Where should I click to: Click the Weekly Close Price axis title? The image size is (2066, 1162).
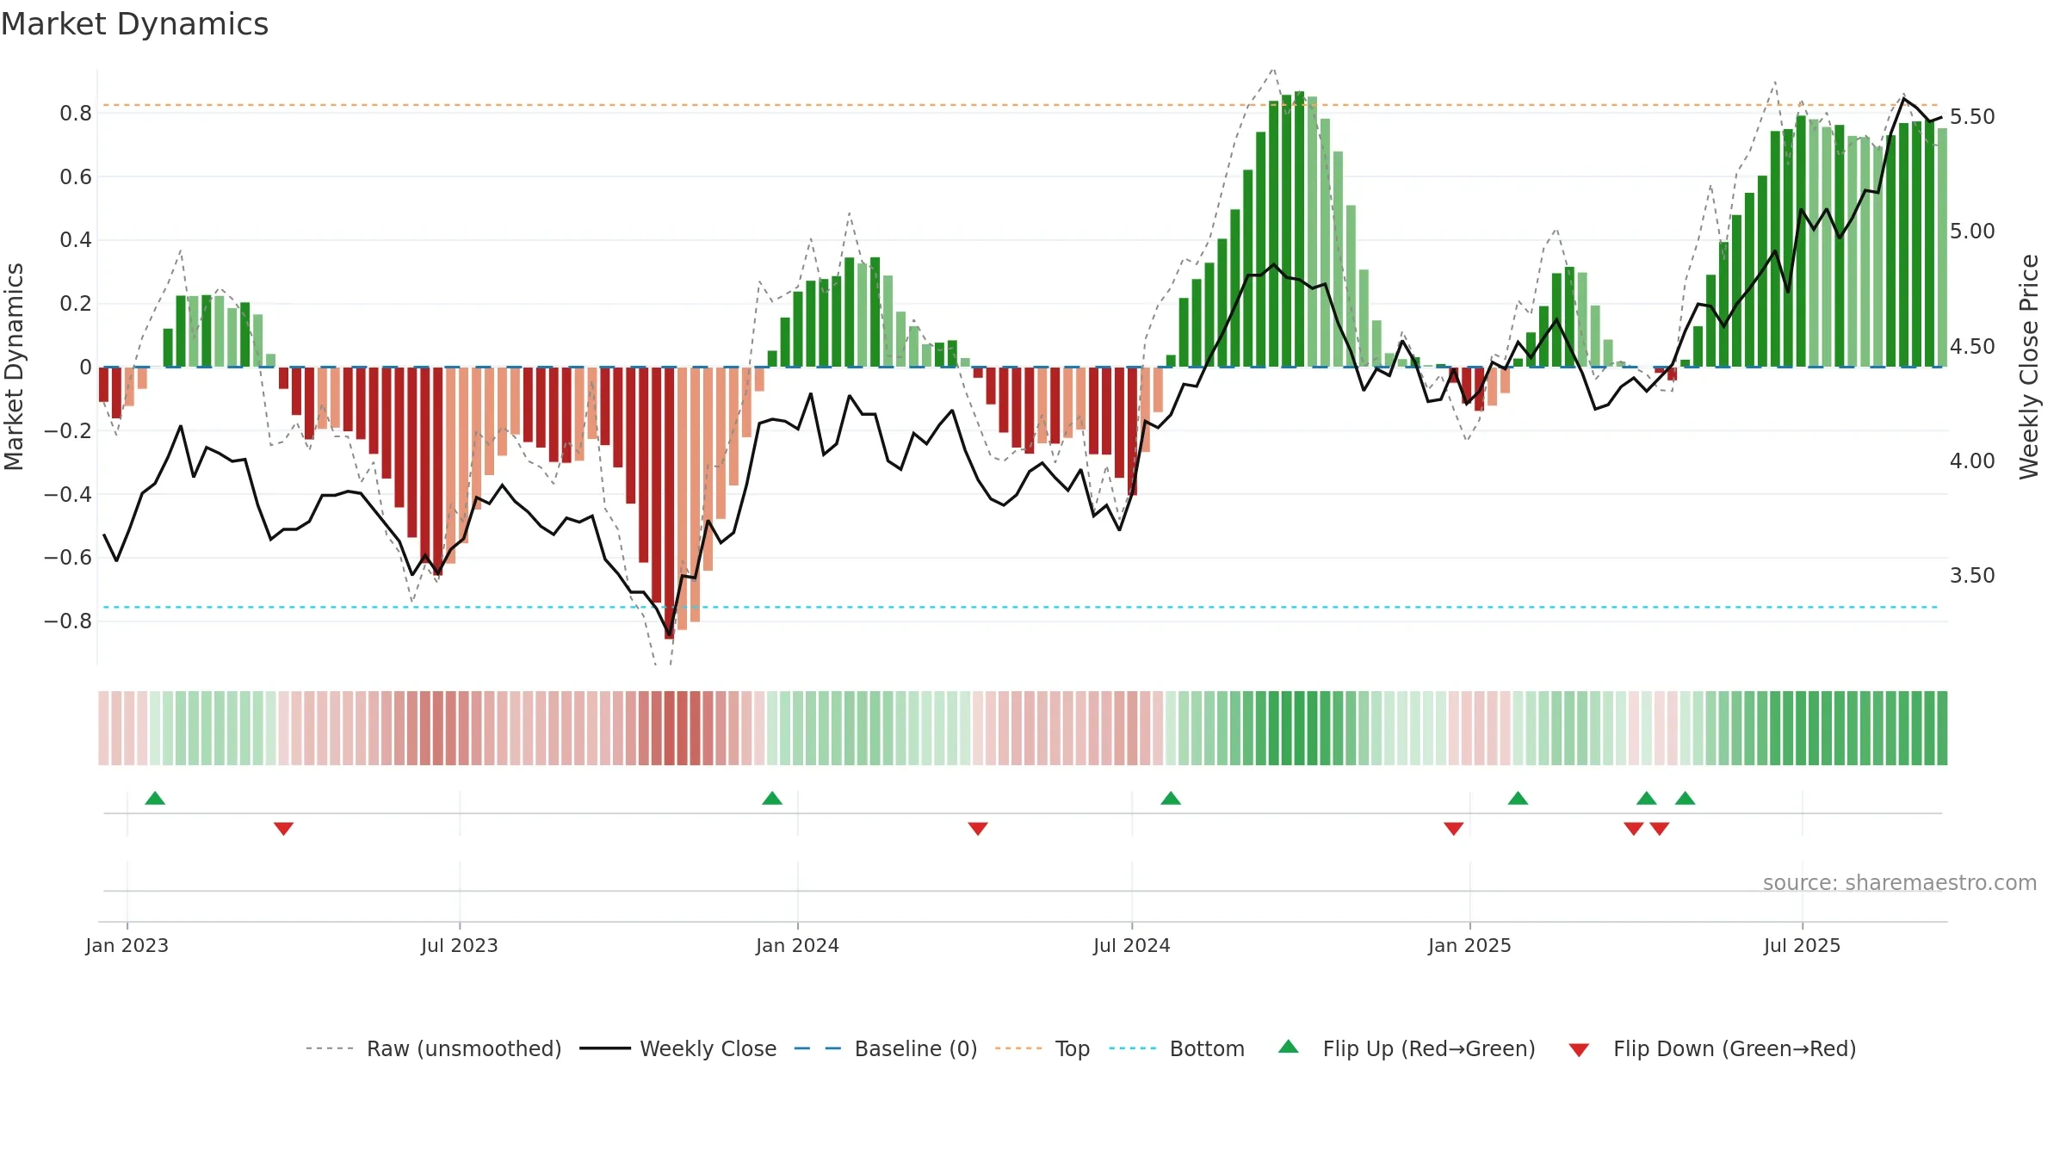(2029, 367)
